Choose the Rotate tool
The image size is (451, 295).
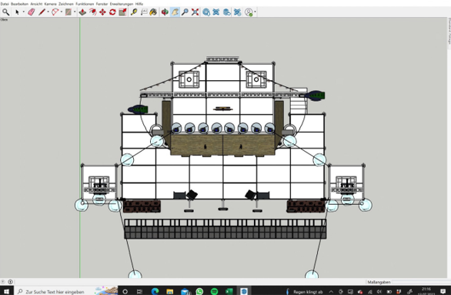(x=112, y=12)
